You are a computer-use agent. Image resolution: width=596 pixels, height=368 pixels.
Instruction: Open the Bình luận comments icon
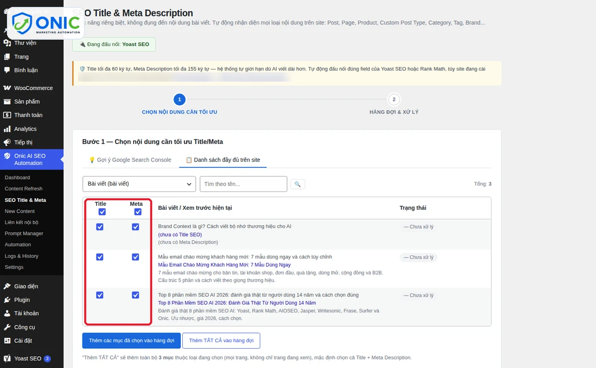7,70
